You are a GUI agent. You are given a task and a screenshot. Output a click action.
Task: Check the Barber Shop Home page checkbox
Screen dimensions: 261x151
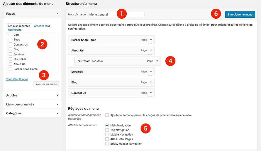pyautogui.click(x=11, y=69)
